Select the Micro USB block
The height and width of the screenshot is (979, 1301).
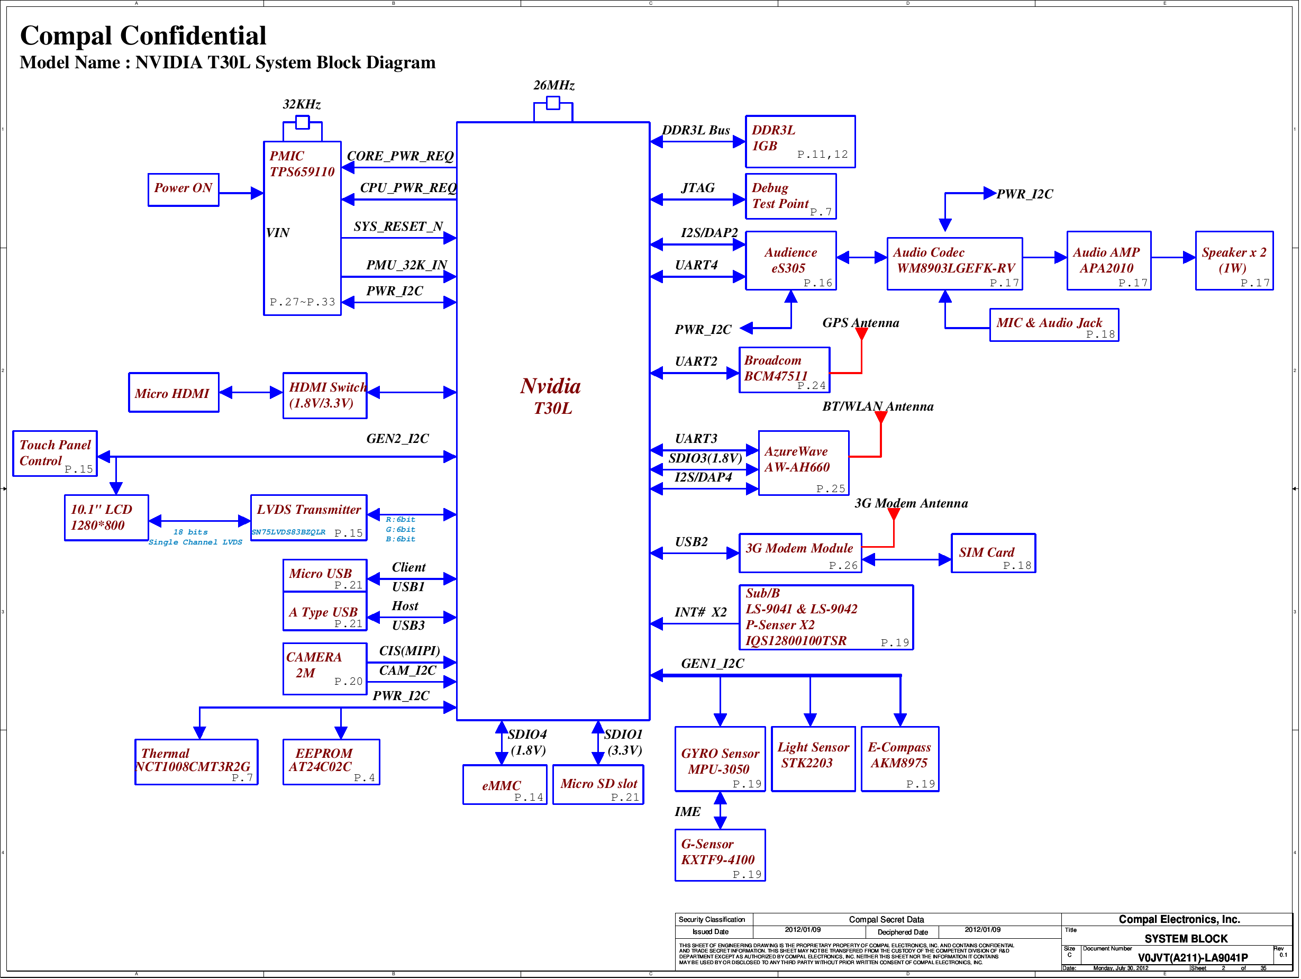(x=325, y=575)
